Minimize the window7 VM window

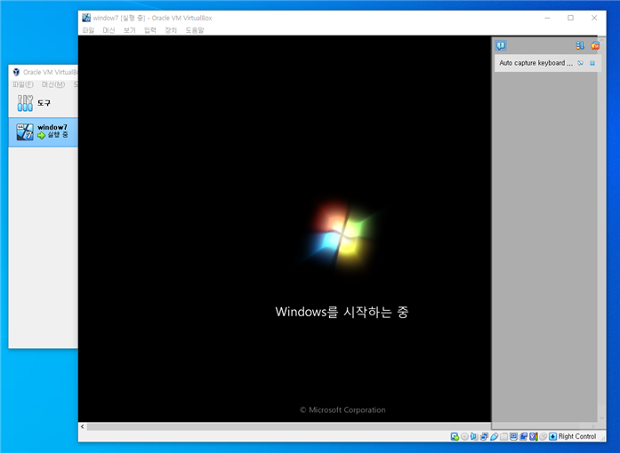pos(547,18)
